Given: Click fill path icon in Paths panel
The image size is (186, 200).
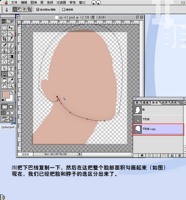Looking at the screenshot, I should 142,155.
